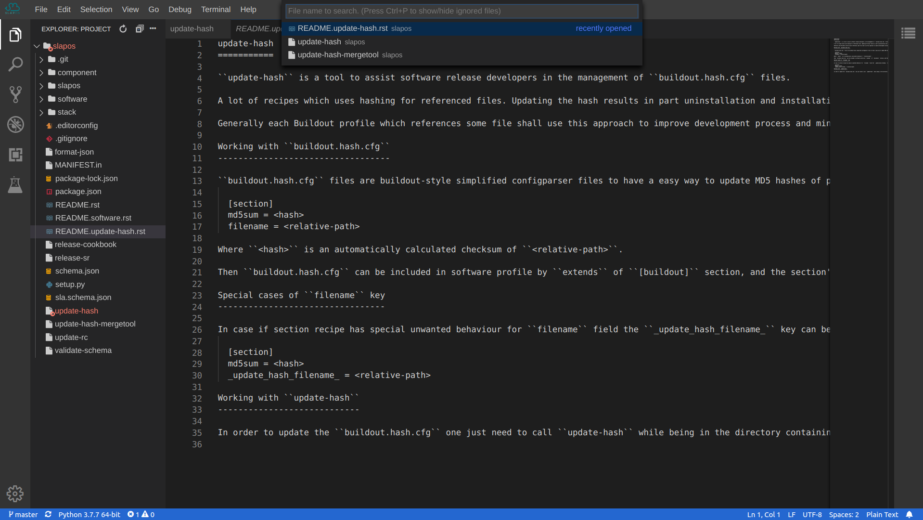Open the Selection menu
The width and height of the screenshot is (923, 520).
(x=96, y=9)
